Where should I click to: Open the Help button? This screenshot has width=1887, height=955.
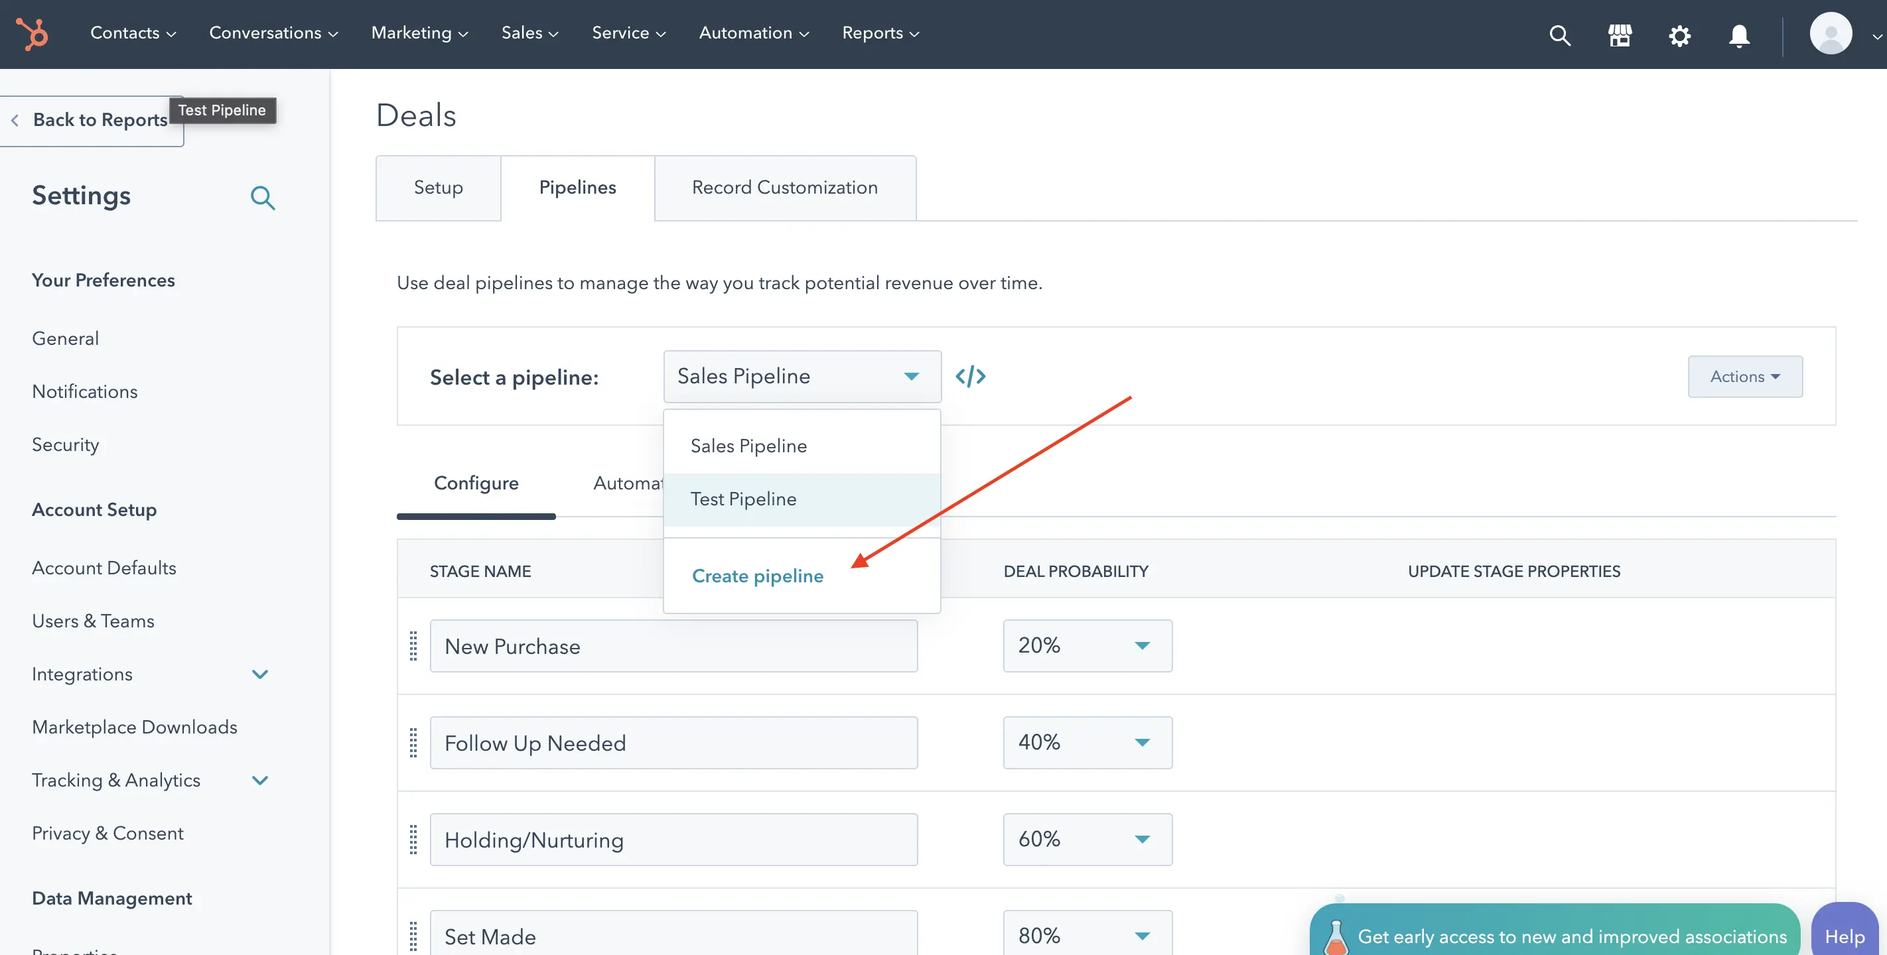coord(1845,930)
